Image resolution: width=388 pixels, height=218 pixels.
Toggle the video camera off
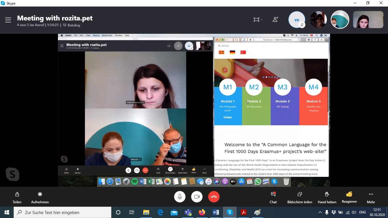pyautogui.click(x=197, y=197)
